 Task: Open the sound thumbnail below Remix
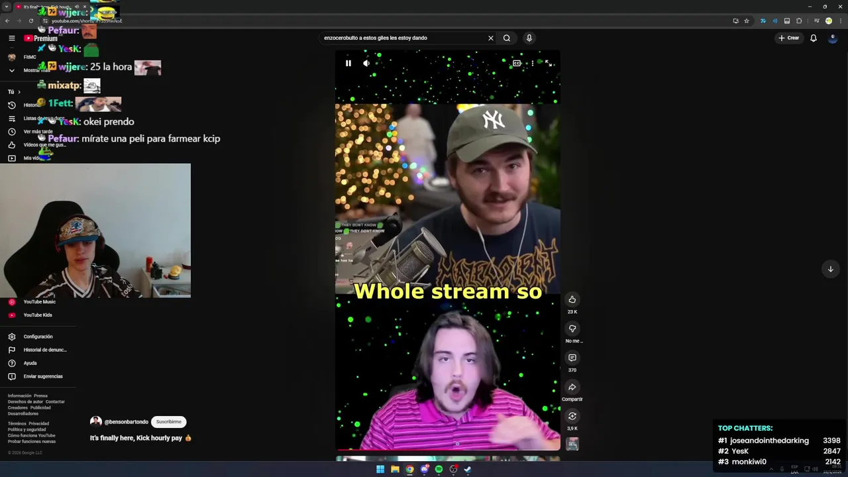(x=572, y=444)
